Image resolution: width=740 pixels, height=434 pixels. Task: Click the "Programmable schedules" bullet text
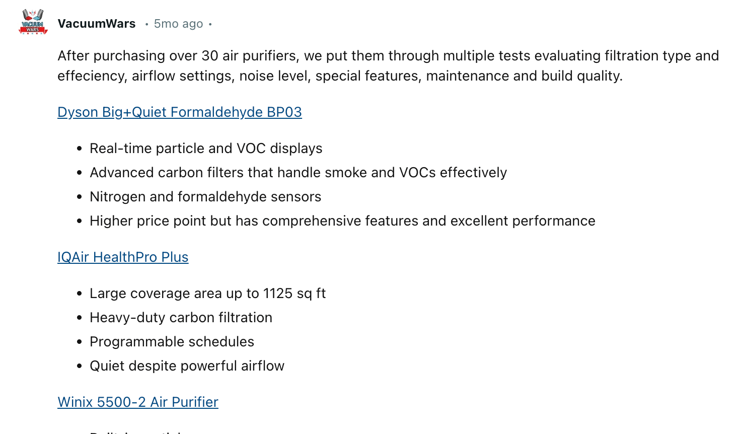(172, 341)
